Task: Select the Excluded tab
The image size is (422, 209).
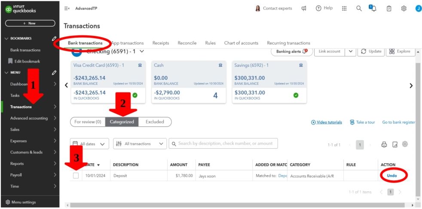Action: coord(155,122)
